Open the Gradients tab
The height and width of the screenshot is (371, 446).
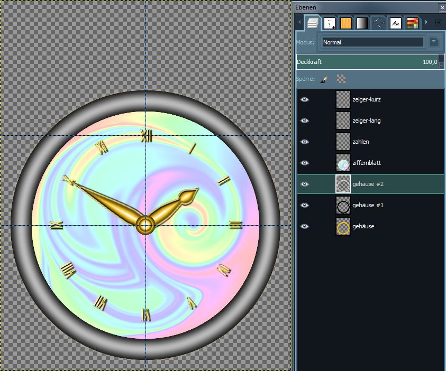tap(362, 23)
